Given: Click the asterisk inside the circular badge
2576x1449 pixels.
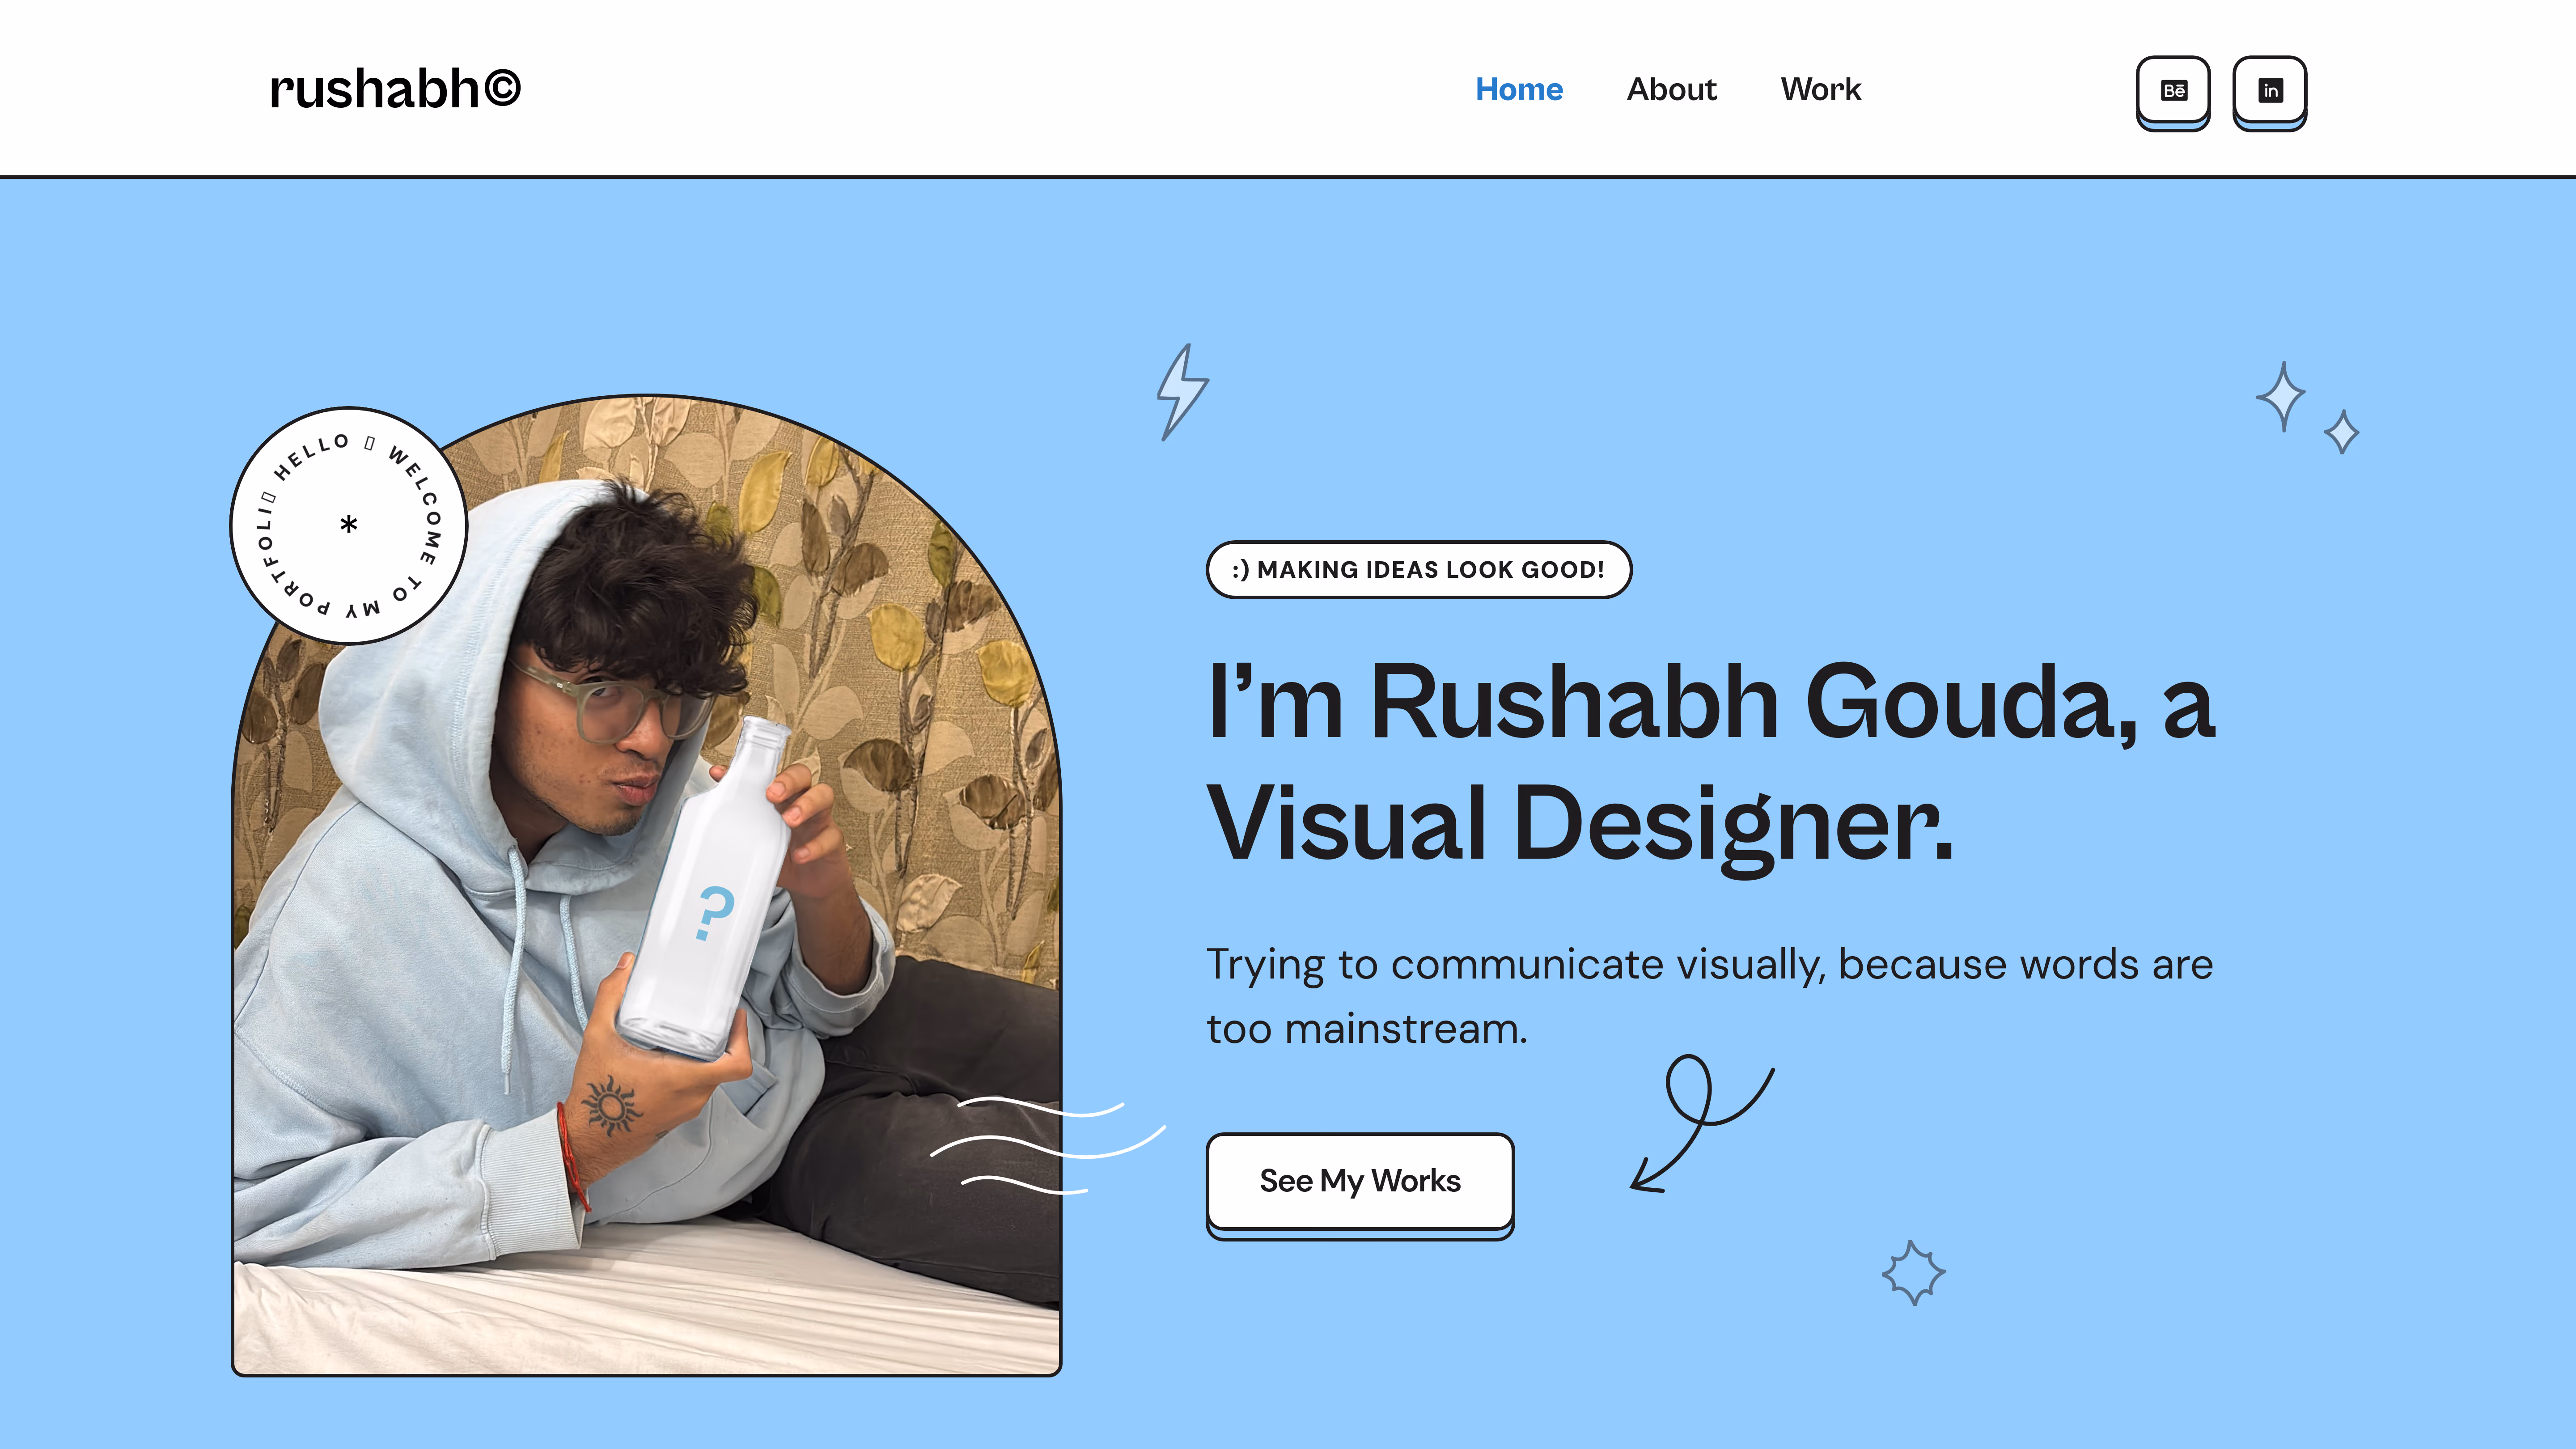Looking at the screenshot, I should [348, 524].
